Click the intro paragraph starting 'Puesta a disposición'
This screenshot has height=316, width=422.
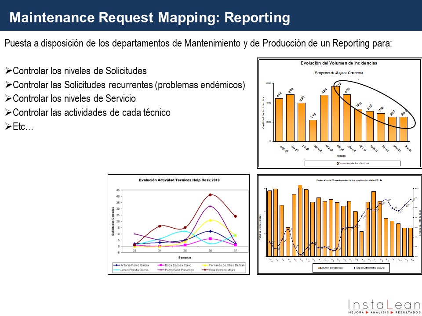click(x=198, y=44)
